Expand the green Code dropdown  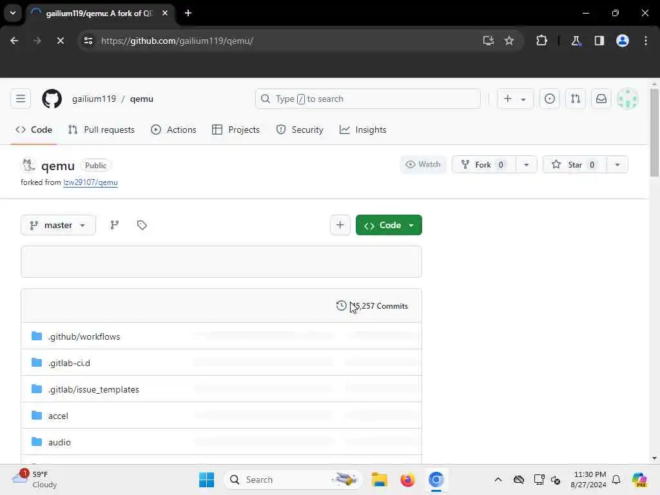[389, 225]
